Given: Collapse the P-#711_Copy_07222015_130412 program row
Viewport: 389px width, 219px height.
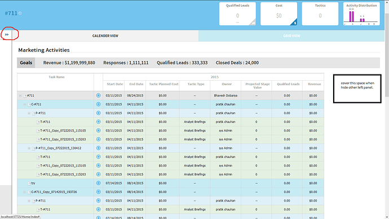Looking at the screenshot, I should tap(29, 148).
